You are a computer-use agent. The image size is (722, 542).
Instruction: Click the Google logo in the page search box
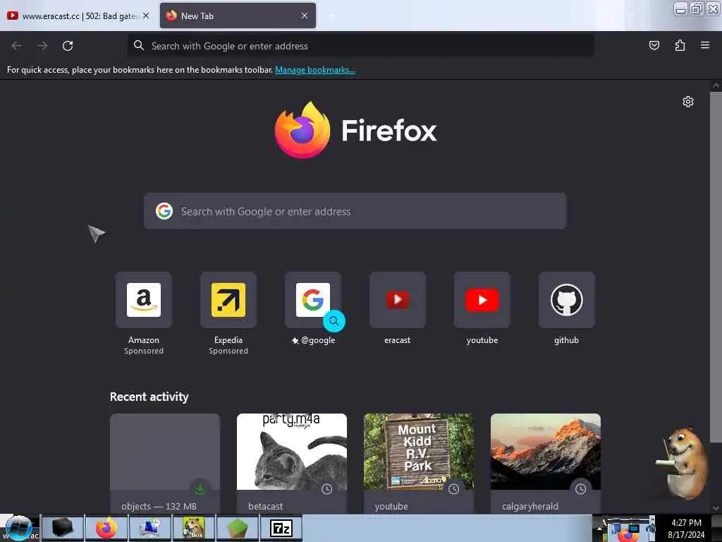click(x=164, y=211)
